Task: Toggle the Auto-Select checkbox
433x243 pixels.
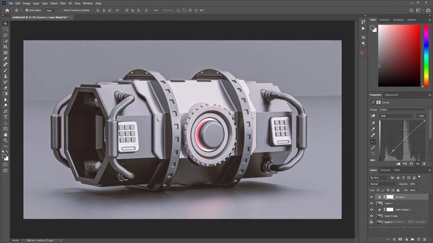Action: (27, 10)
